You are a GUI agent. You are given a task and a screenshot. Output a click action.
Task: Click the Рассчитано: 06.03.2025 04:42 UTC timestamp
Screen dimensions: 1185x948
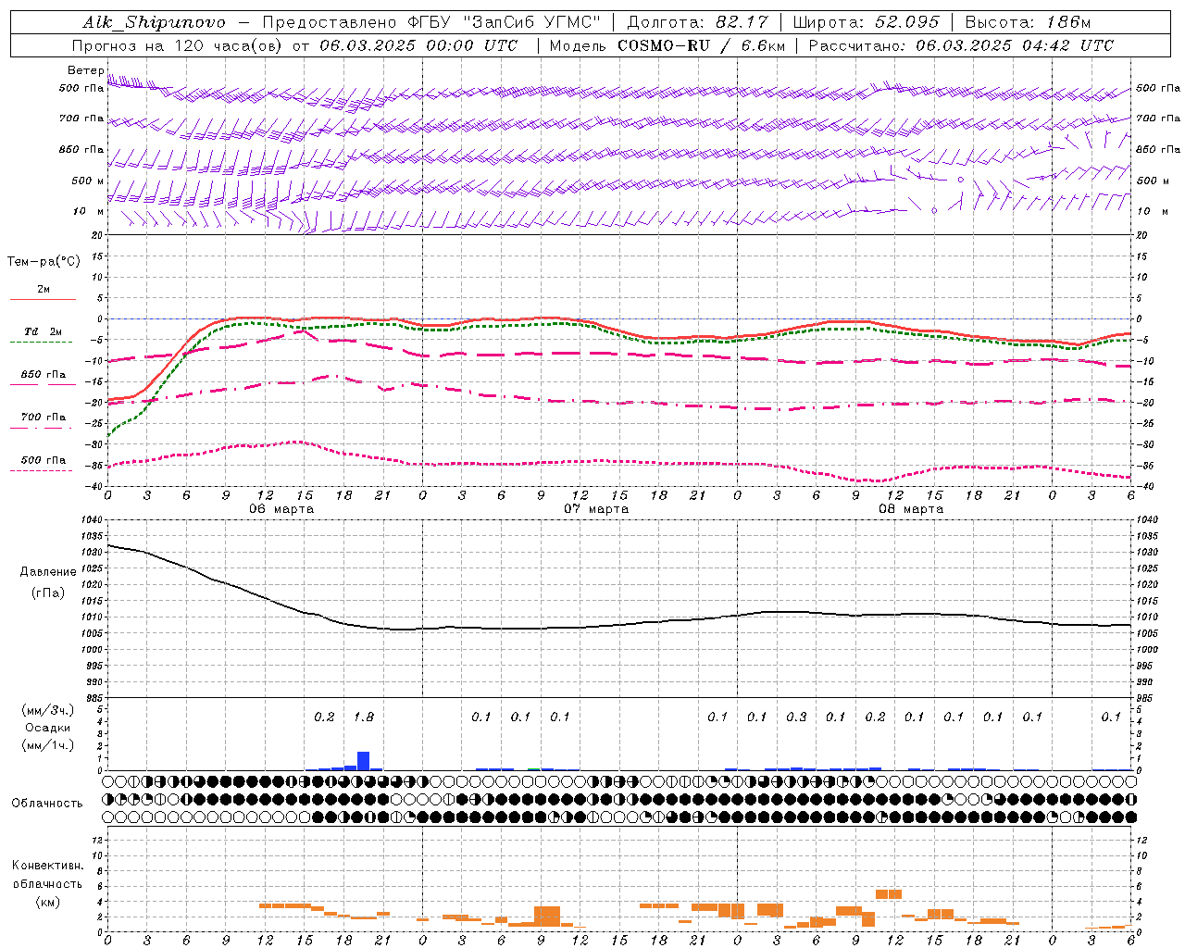961,45
